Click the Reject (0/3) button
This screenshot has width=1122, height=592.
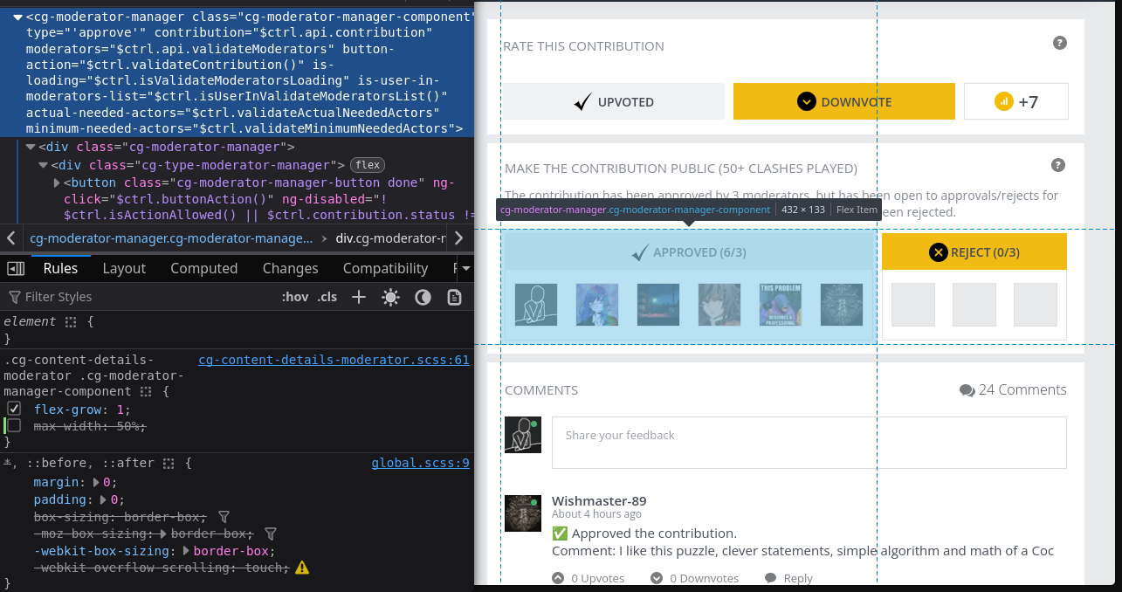click(974, 252)
